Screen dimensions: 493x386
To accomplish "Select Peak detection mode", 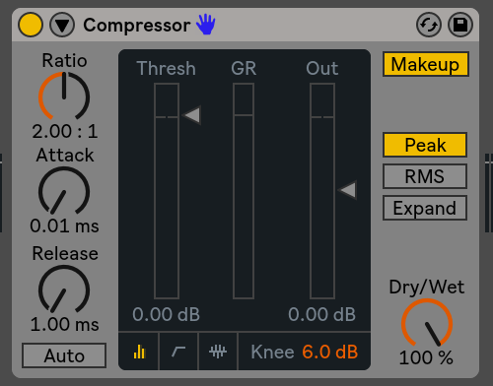I will (x=425, y=145).
